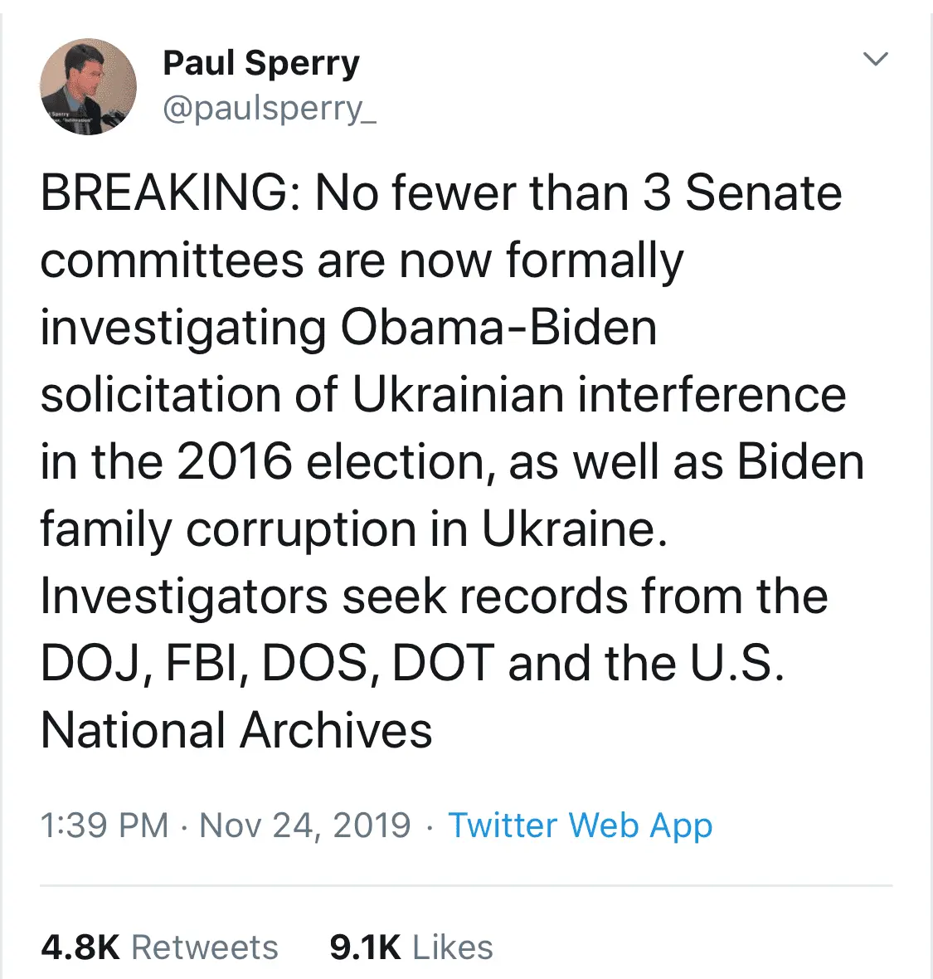Click the phrase "Ukrainian interference" in tweet
The height and width of the screenshot is (979, 933).
[599, 395]
